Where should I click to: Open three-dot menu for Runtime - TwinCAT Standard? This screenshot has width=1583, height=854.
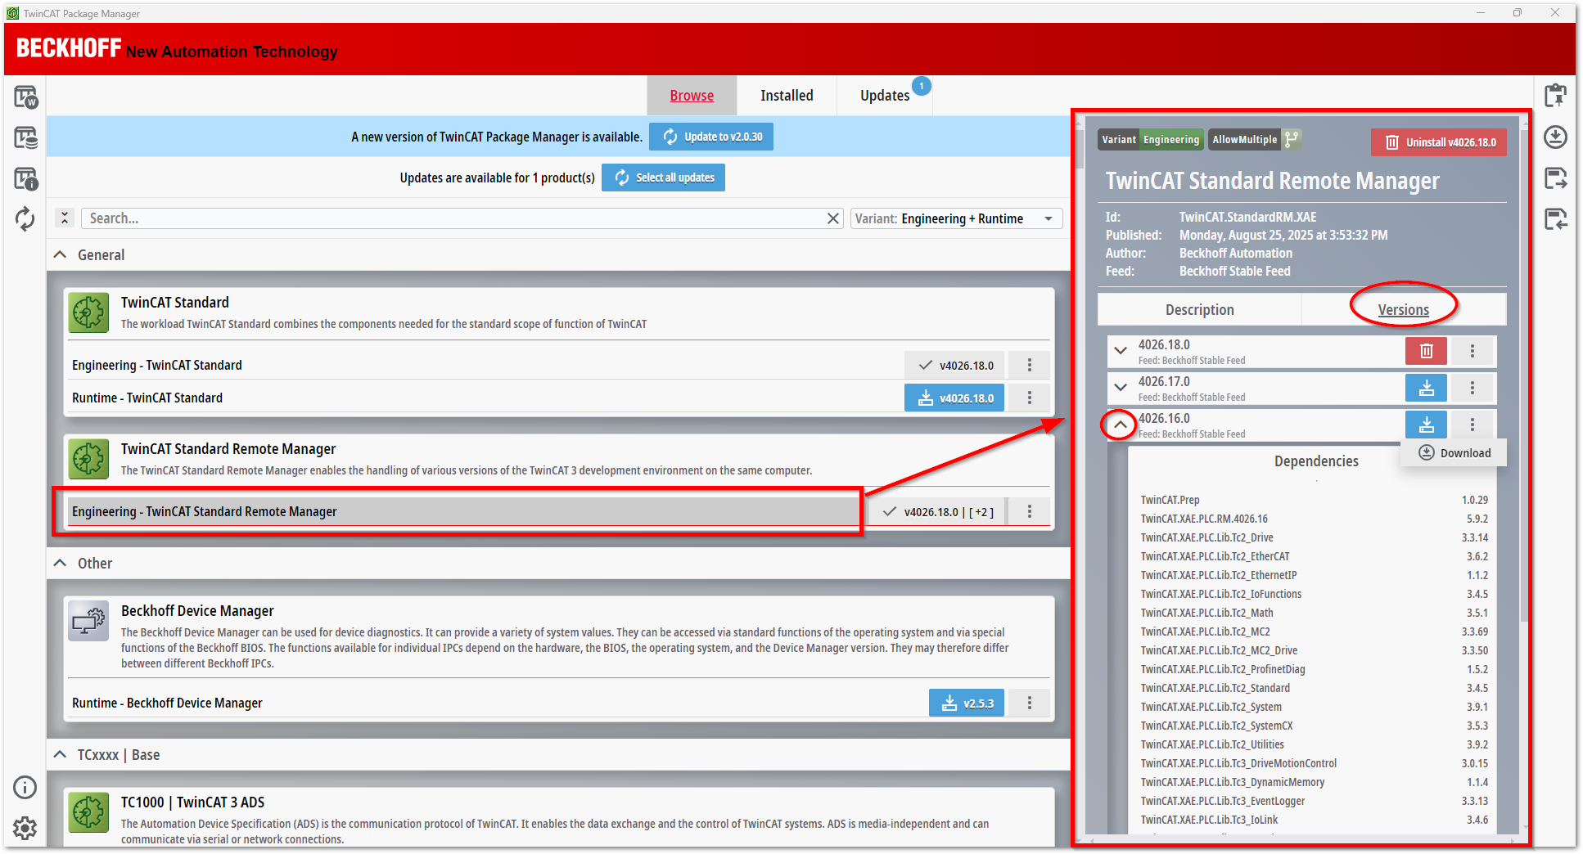click(x=1030, y=398)
